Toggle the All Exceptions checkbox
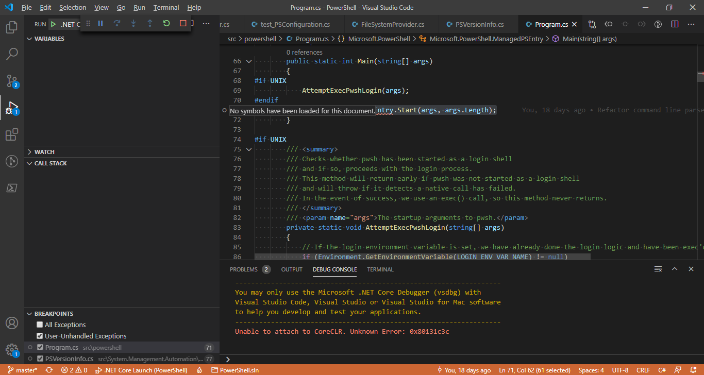The height and width of the screenshot is (375, 704). point(40,325)
